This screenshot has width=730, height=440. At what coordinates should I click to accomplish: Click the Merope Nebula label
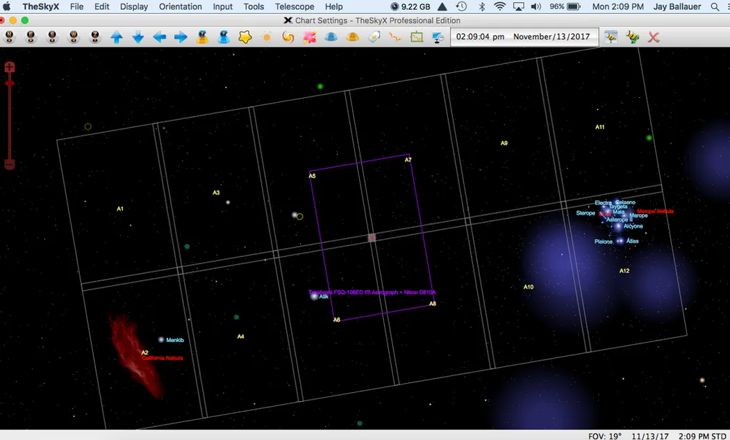point(655,211)
